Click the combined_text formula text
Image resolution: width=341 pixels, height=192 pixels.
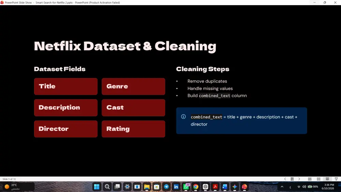244,120
